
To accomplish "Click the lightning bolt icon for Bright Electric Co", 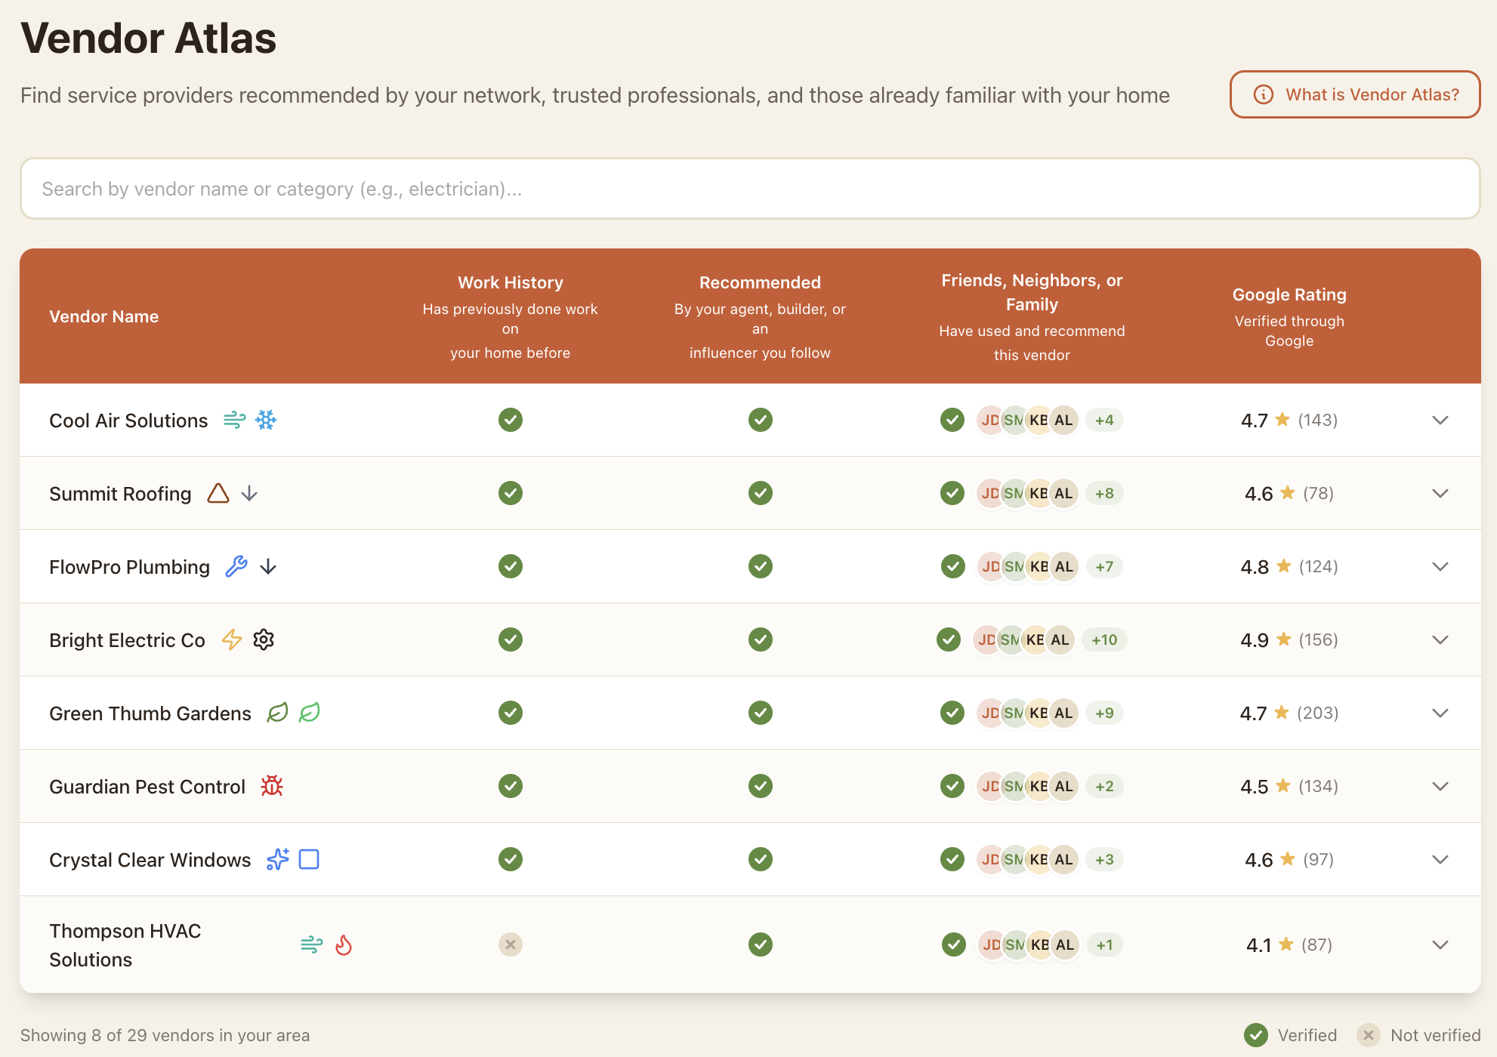I will (232, 639).
